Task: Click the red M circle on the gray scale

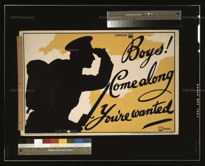Action: [x=152, y=14]
